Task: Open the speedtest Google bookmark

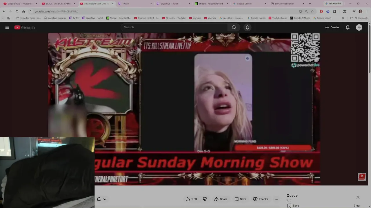Action: point(231,18)
